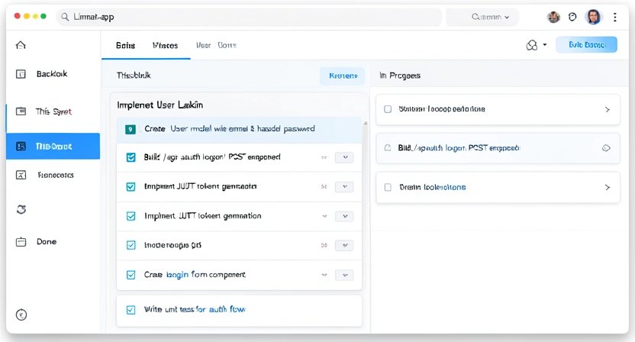
Task: Toggle checkbox for 'auth logon POST' task
Action: pyautogui.click(x=131, y=157)
